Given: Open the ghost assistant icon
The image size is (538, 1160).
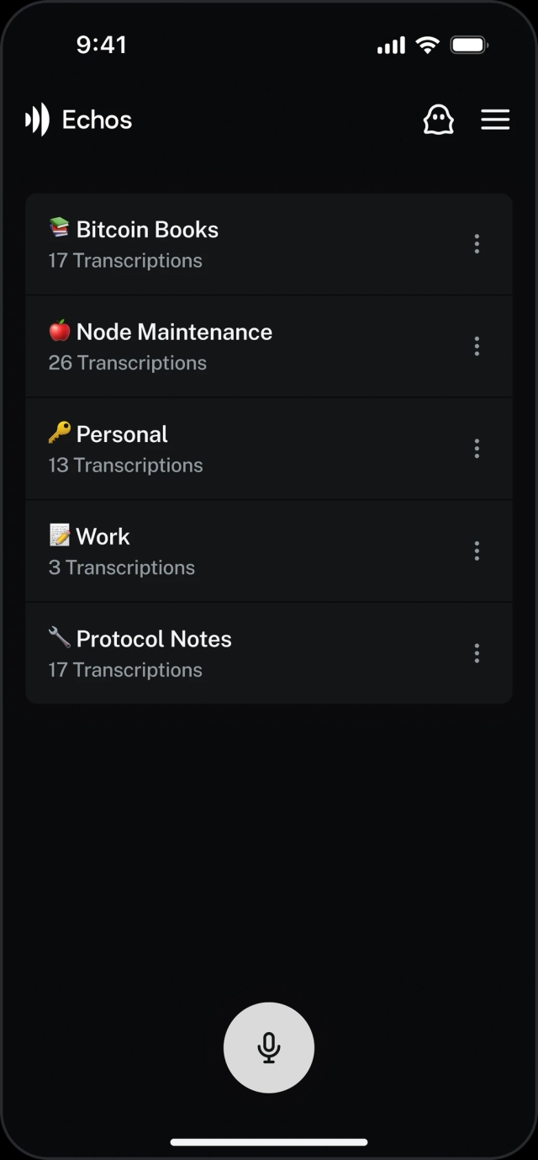Looking at the screenshot, I should tap(439, 120).
